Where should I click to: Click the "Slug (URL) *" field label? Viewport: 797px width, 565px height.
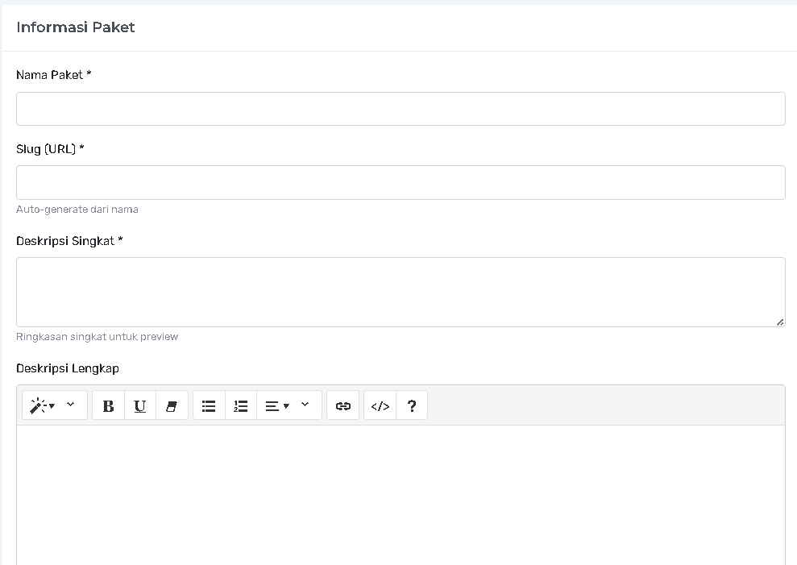pos(50,149)
